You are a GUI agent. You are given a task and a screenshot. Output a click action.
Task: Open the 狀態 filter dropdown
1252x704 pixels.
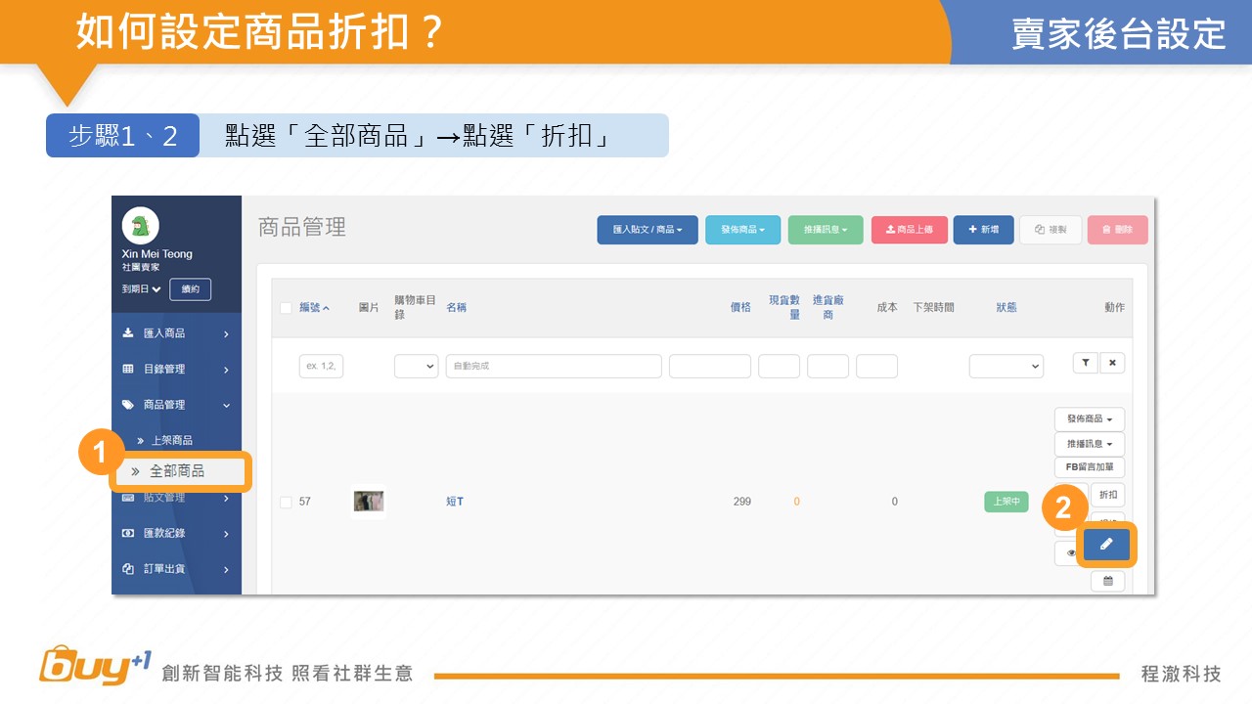1006,366
